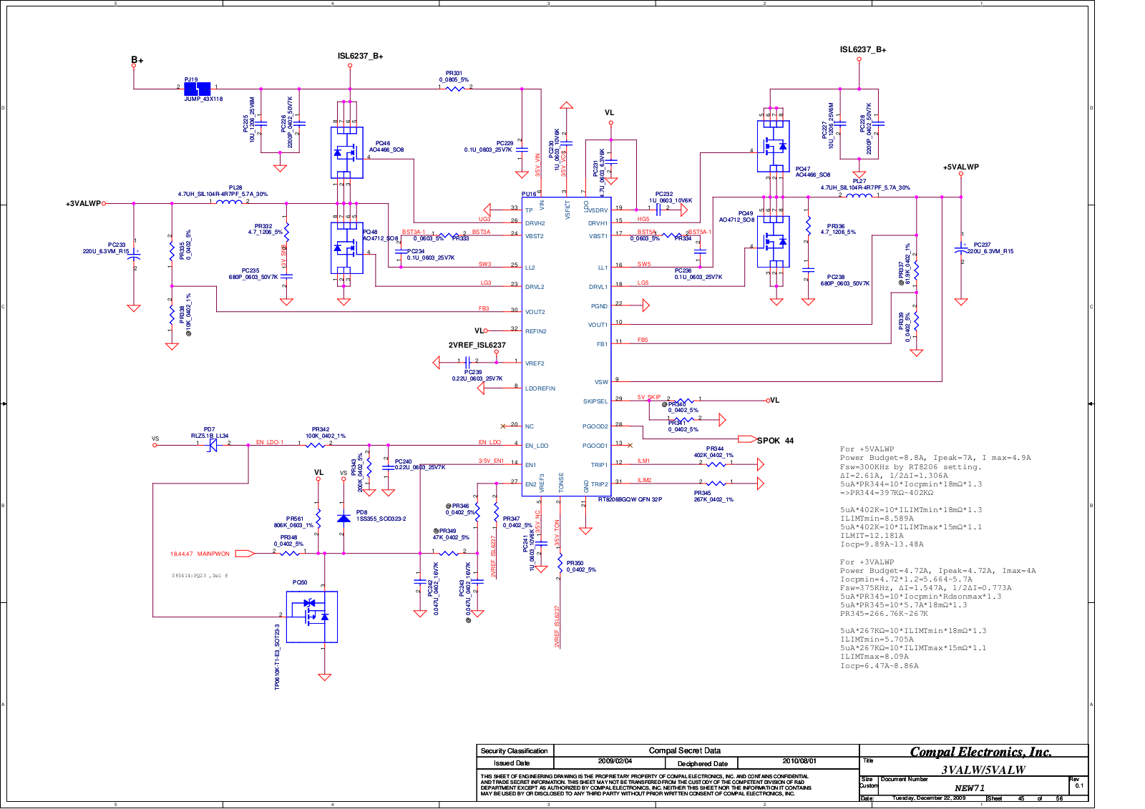
Task: Click the 'For +3VALWP' note heading
Action: [867, 562]
